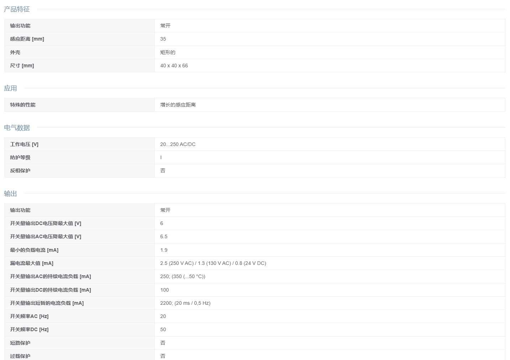Viewport: 510px width, 360px height.
Task: Click the 产品特征 section heading
Action: pyautogui.click(x=17, y=9)
